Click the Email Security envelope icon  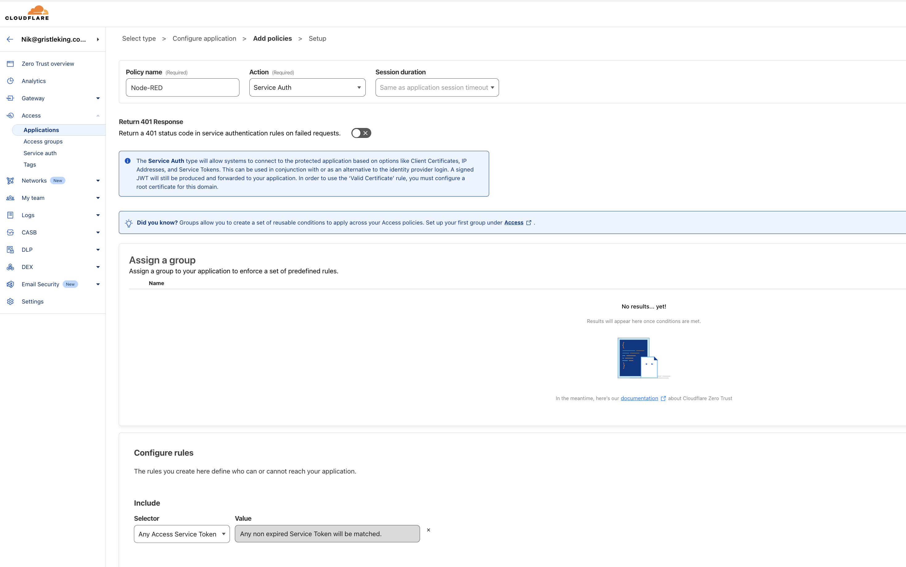10,284
